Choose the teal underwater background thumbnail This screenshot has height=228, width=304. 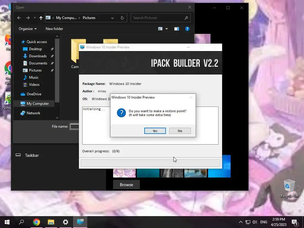pos(148,173)
